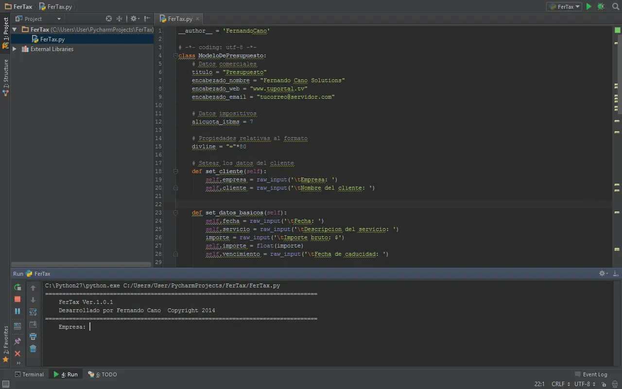Show more Run toolbar actions chevron

click(x=18, y=363)
